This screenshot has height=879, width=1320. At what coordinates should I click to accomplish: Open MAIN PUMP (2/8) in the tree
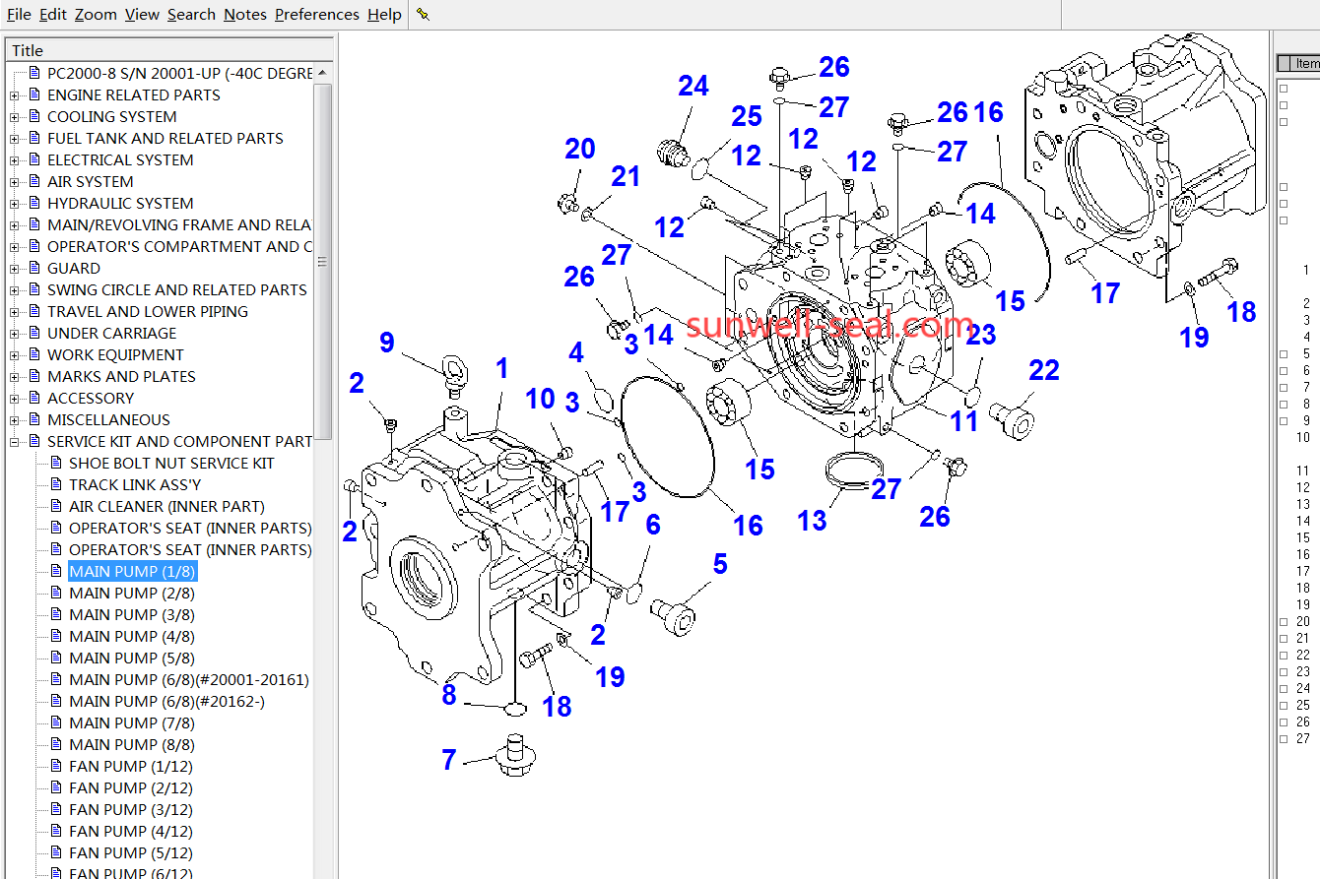click(131, 593)
